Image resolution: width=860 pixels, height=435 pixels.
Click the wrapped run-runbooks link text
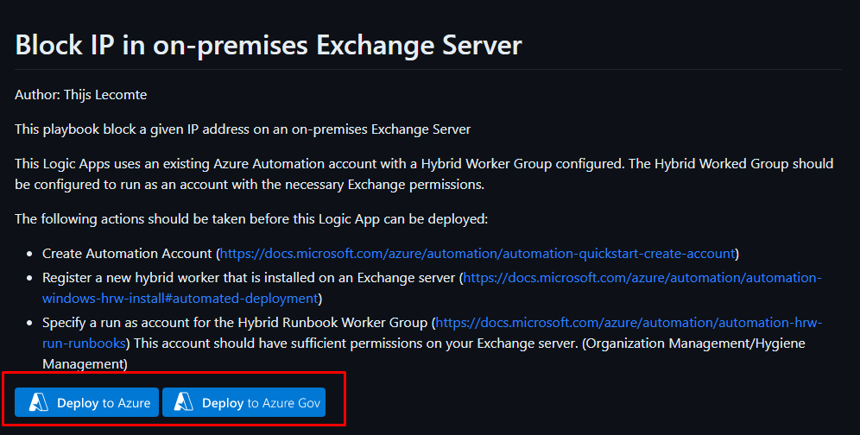coord(85,344)
